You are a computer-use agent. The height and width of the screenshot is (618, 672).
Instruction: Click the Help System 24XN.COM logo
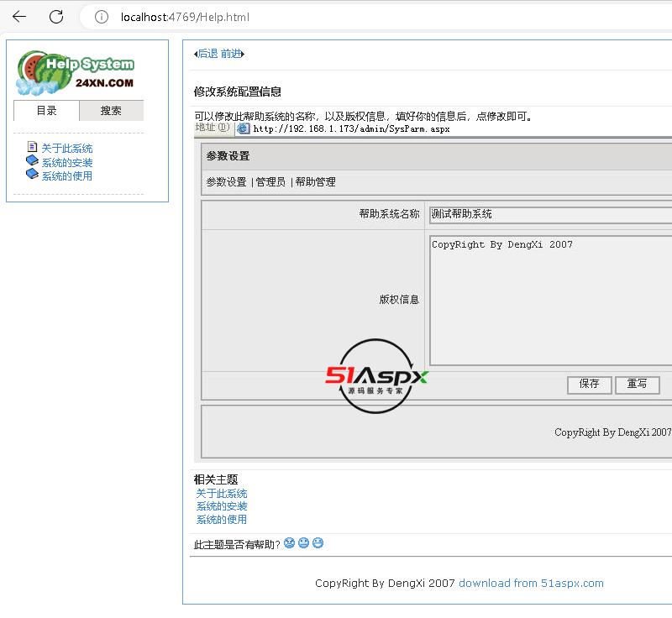pos(76,72)
